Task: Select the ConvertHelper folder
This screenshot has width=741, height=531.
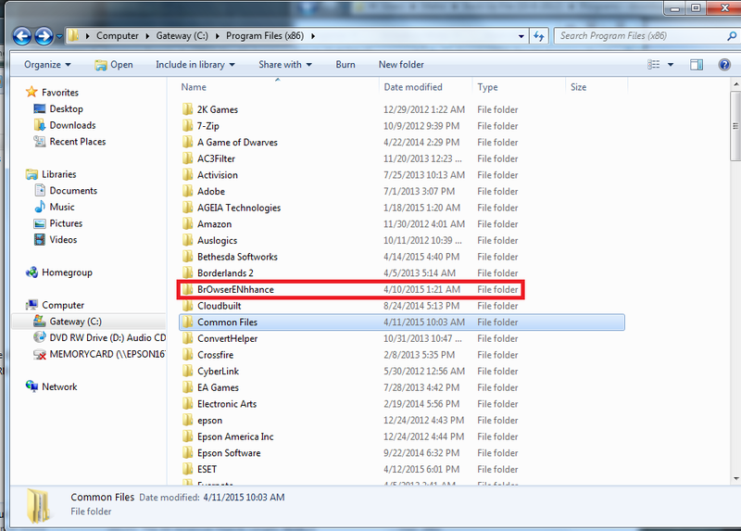Action: click(x=402, y=338)
